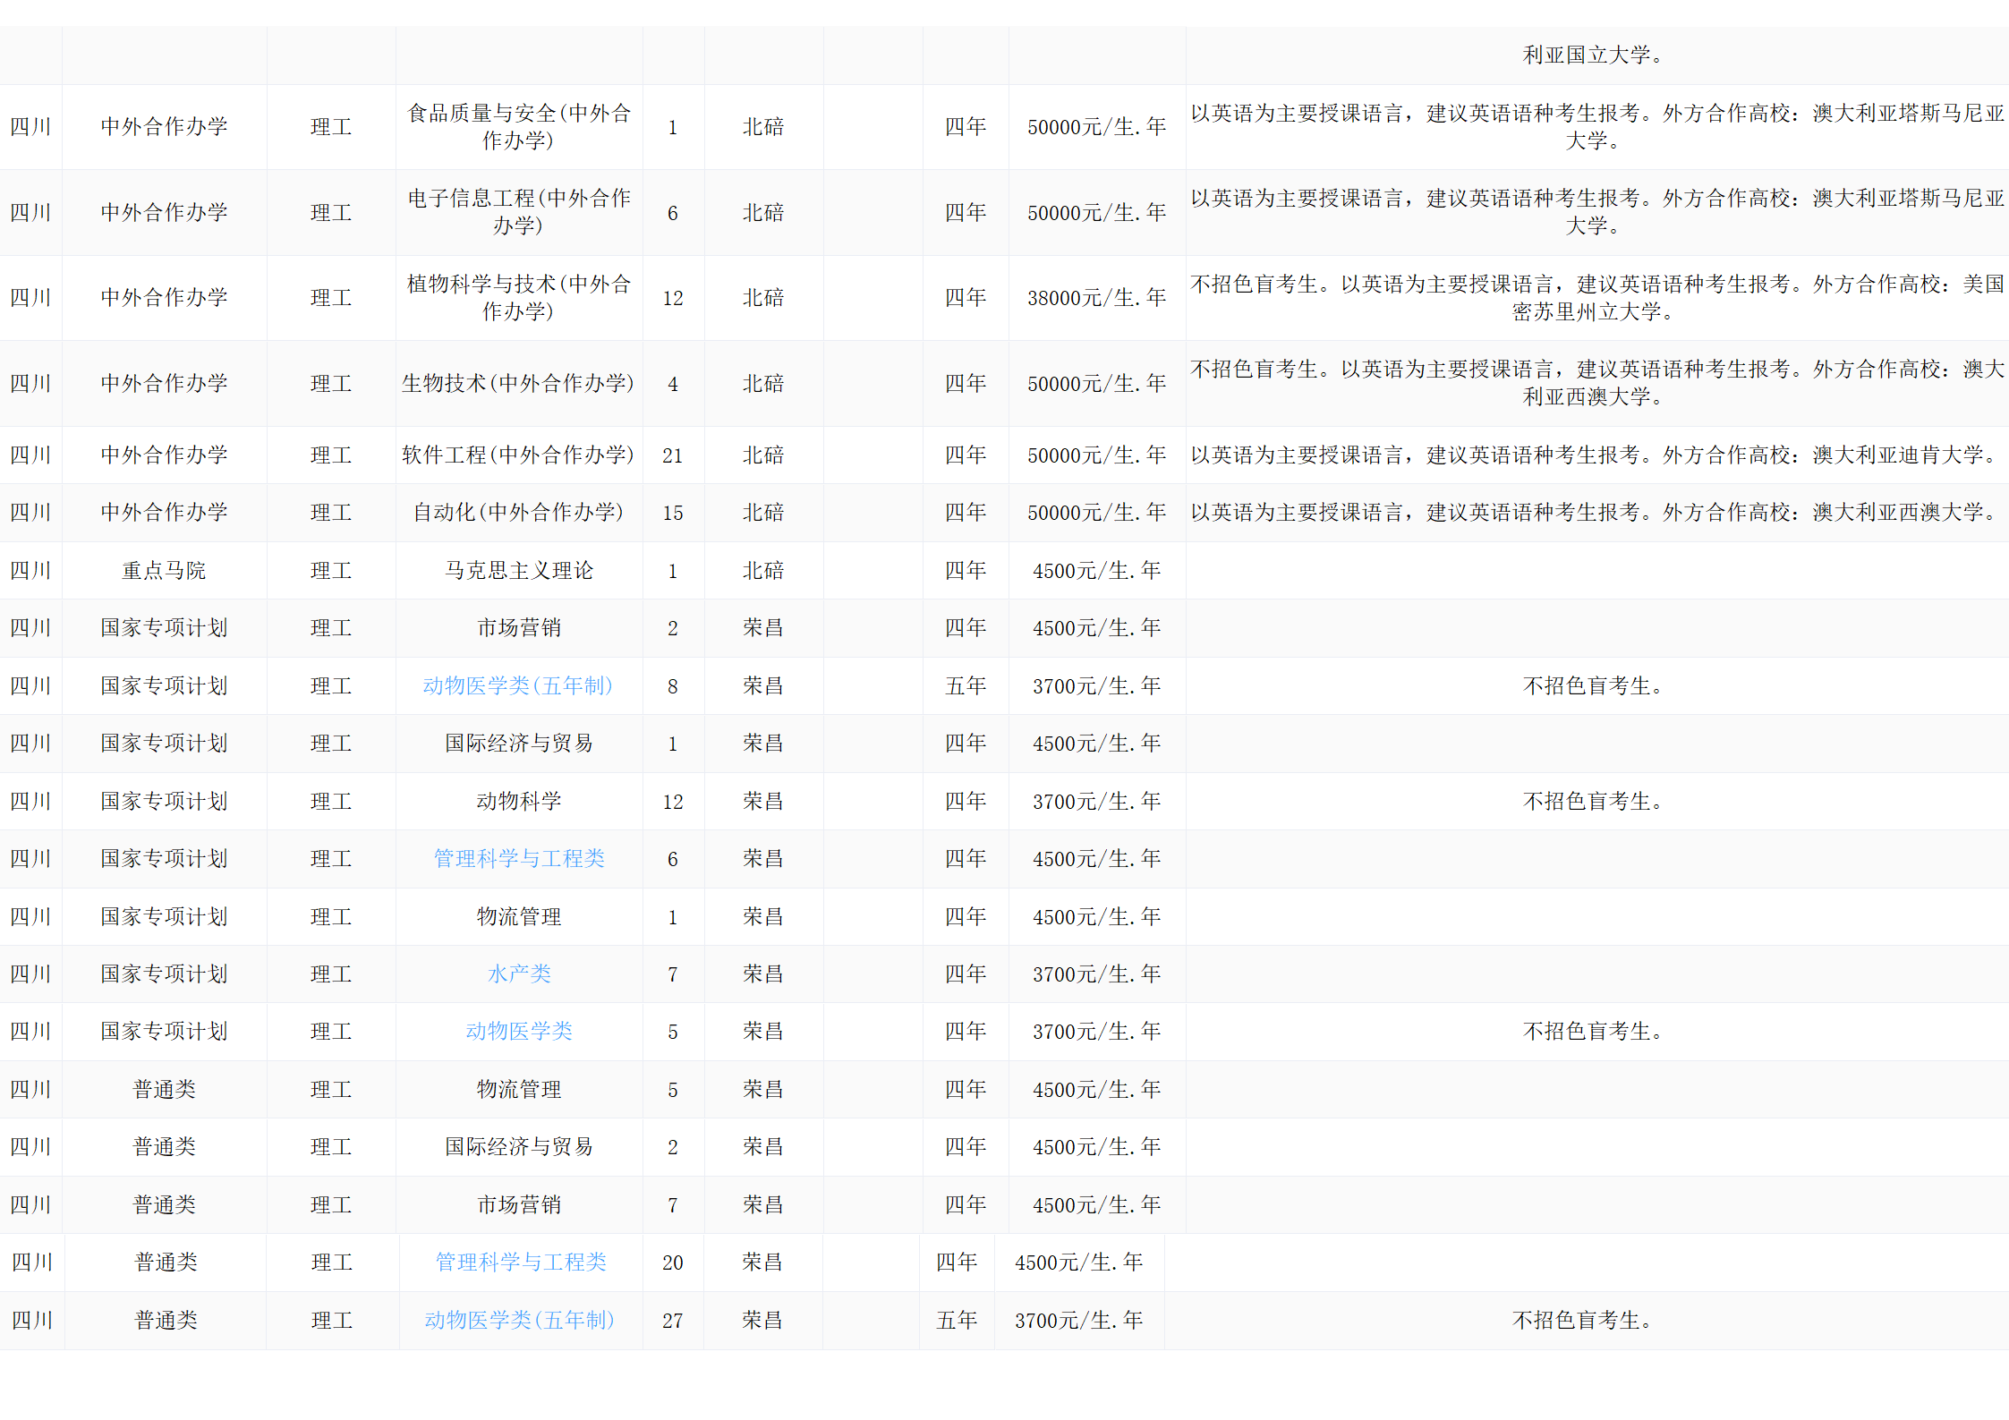Click the 软件工程(中外合作办学) major cell
This screenshot has width=2009, height=1420.
click(x=518, y=455)
